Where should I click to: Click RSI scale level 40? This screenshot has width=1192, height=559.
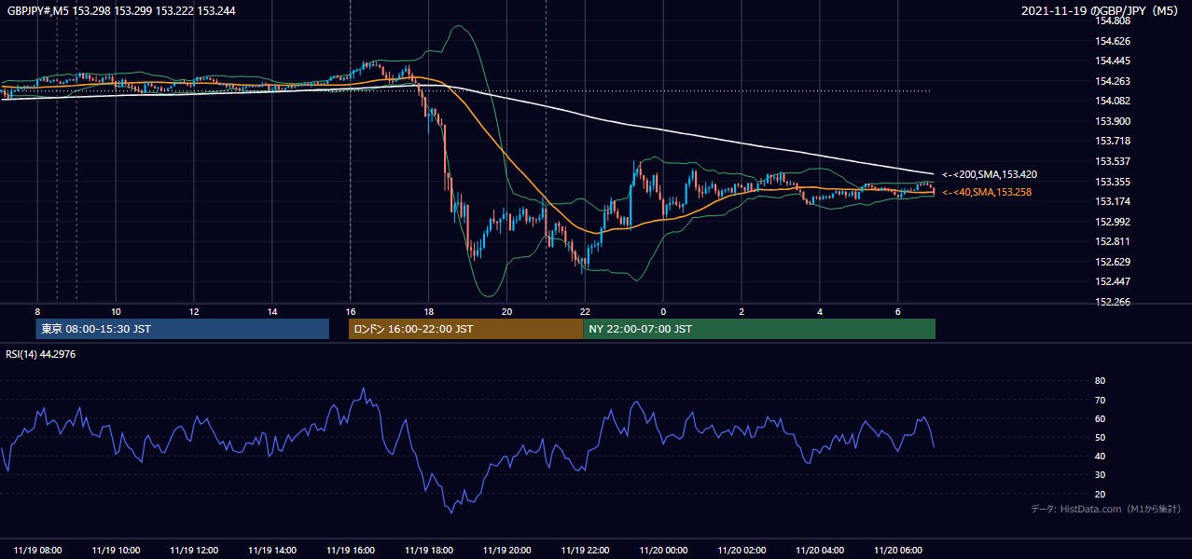1100,456
